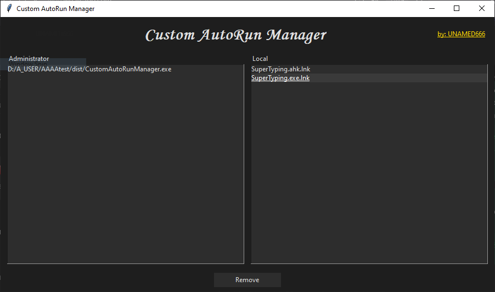Screen dimensions: 495x292
Task: Click the feather app icon in title bar
Action: point(9,8)
